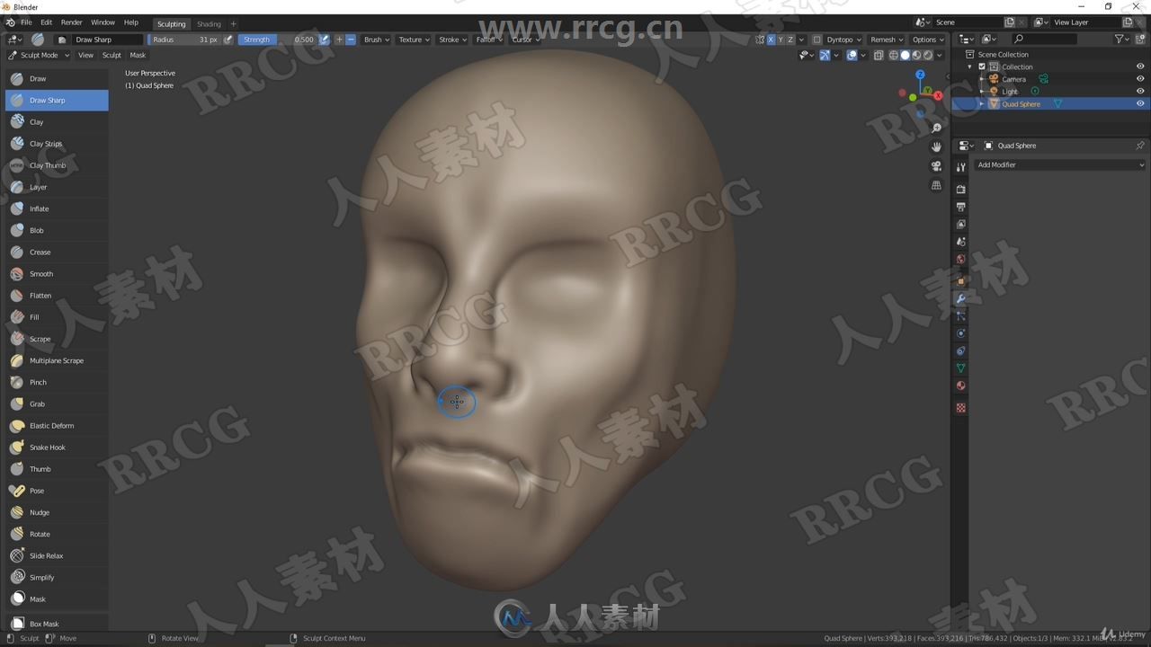Select the Slide Relax brush

pos(57,555)
